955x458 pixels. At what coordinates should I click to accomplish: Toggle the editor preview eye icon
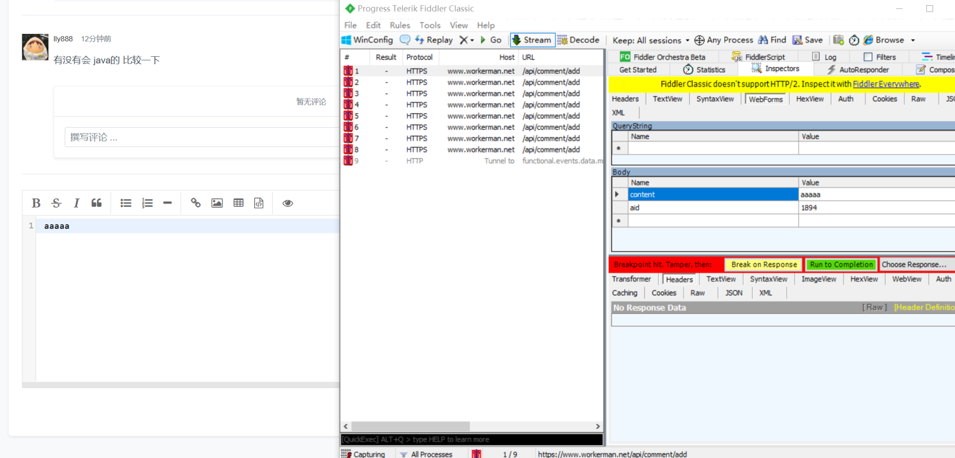click(288, 203)
